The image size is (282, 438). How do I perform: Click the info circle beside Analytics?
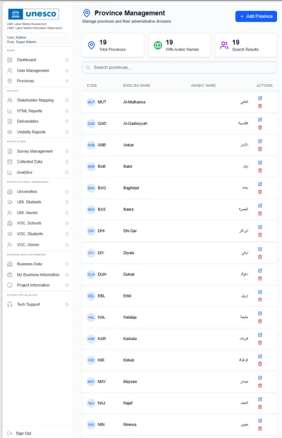tap(67, 172)
